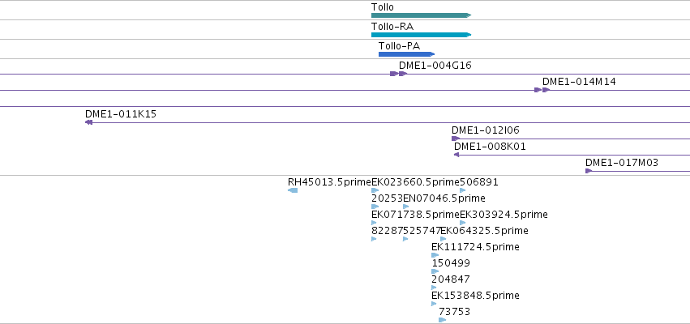Screen dimensions: 690x324
Task: Click the DME1-017M03 arrow marker
Action: 589,171
